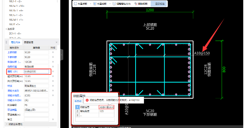252x128 pixels.
Task: Select the 布置点筋 tool icon
Action: [x=76, y=4]
